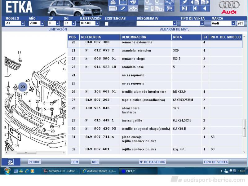Click the ST column header

pos(205,37)
